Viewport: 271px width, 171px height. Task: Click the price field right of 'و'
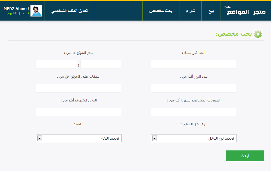101,64
